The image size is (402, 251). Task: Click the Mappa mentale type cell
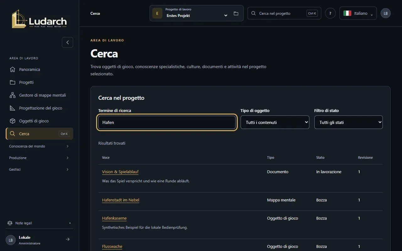tap(281, 200)
